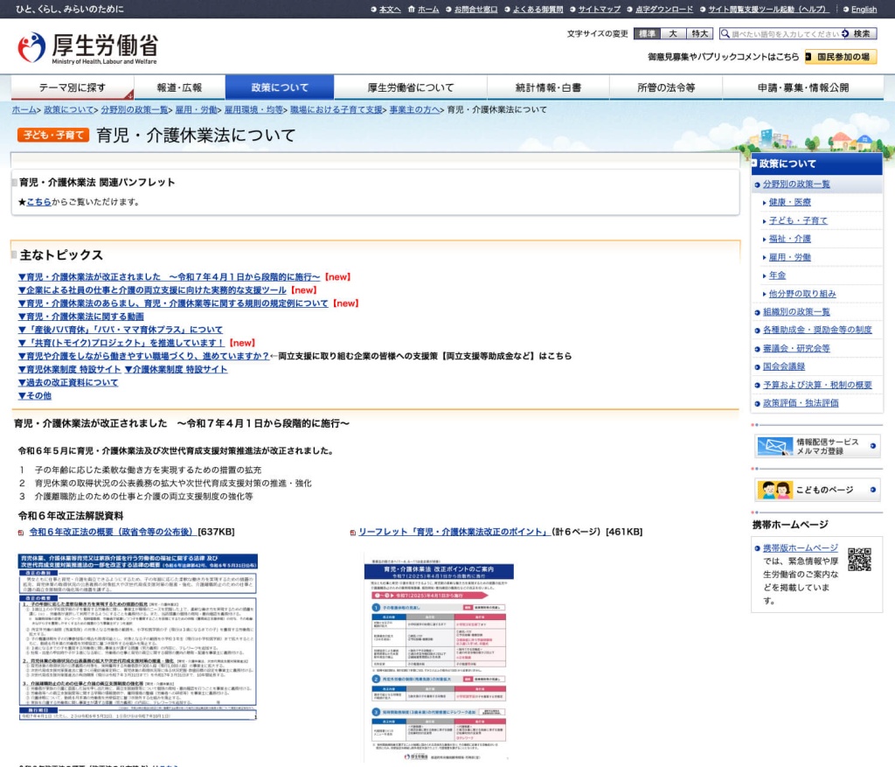
Task: Open the 情報配信サービス メルマガ登録 banner
Action: [816, 446]
